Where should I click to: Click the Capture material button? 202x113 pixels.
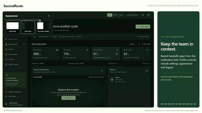point(143,26)
